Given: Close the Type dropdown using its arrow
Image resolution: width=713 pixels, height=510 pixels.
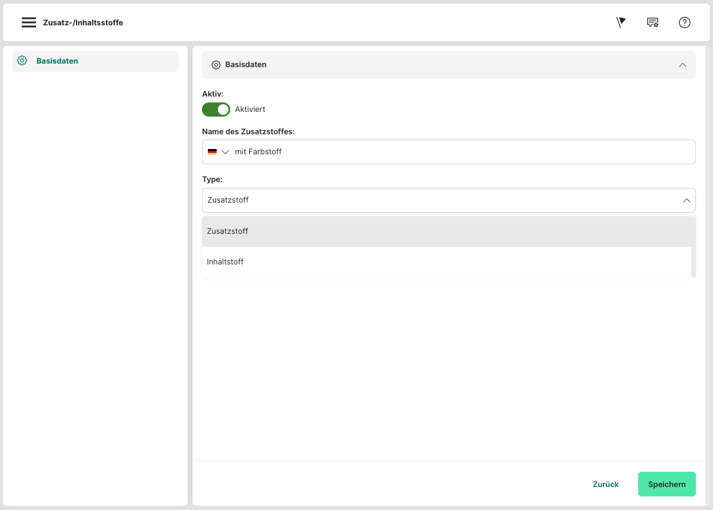Looking at the screenshot, I should 686,200.
